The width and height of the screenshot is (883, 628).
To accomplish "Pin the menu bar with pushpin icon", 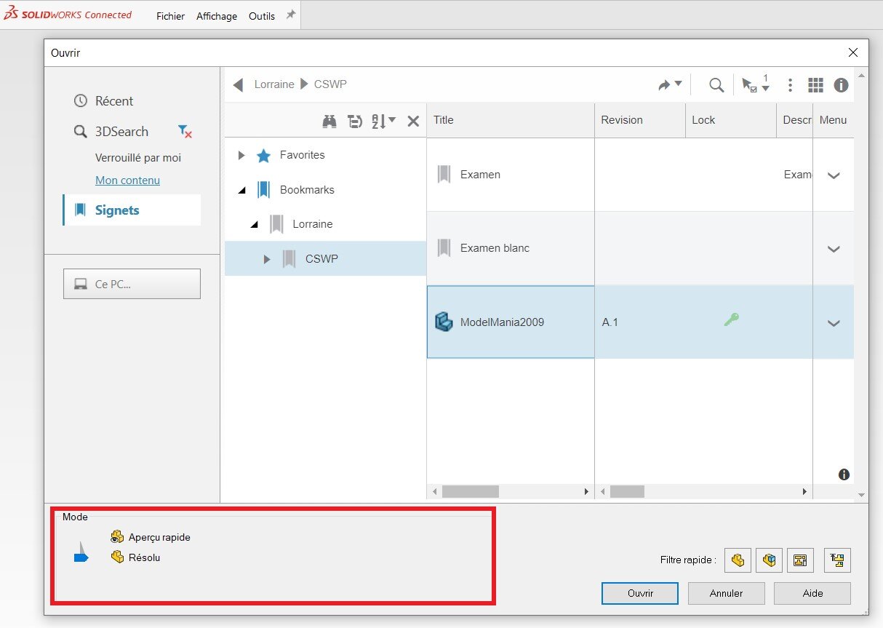I will (x=290, y=15).
